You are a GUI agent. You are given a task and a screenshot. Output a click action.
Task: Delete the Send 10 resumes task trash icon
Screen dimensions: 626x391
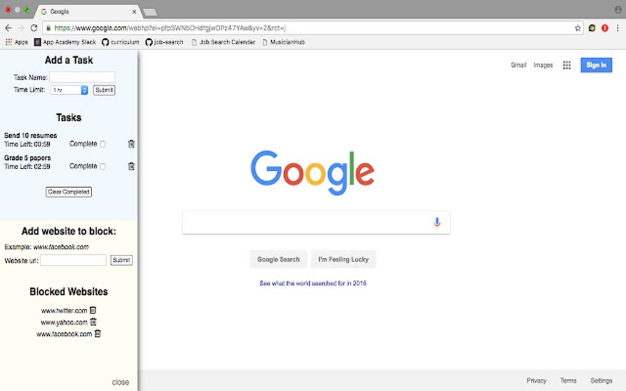[131, 143]
